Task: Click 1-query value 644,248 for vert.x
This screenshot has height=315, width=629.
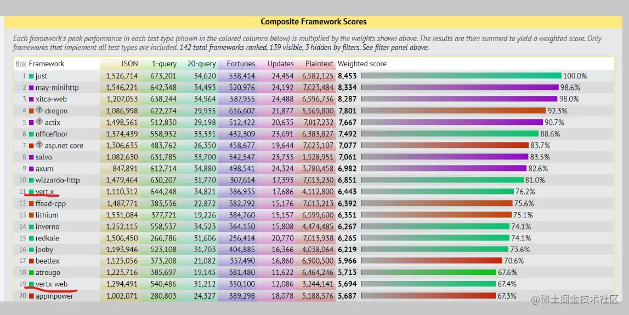Action: [163, 192]
